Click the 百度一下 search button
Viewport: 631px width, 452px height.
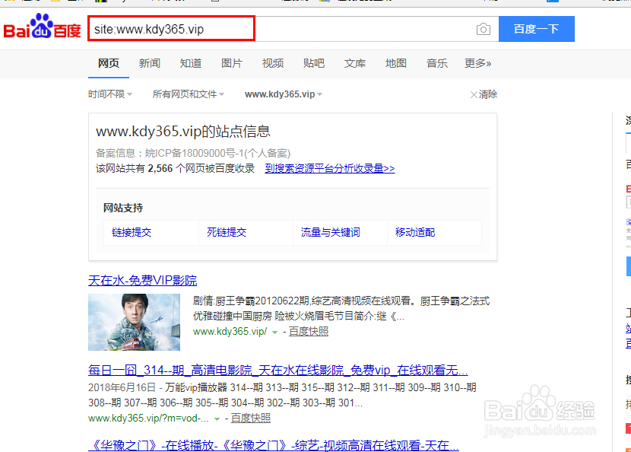tap(536, 29)
